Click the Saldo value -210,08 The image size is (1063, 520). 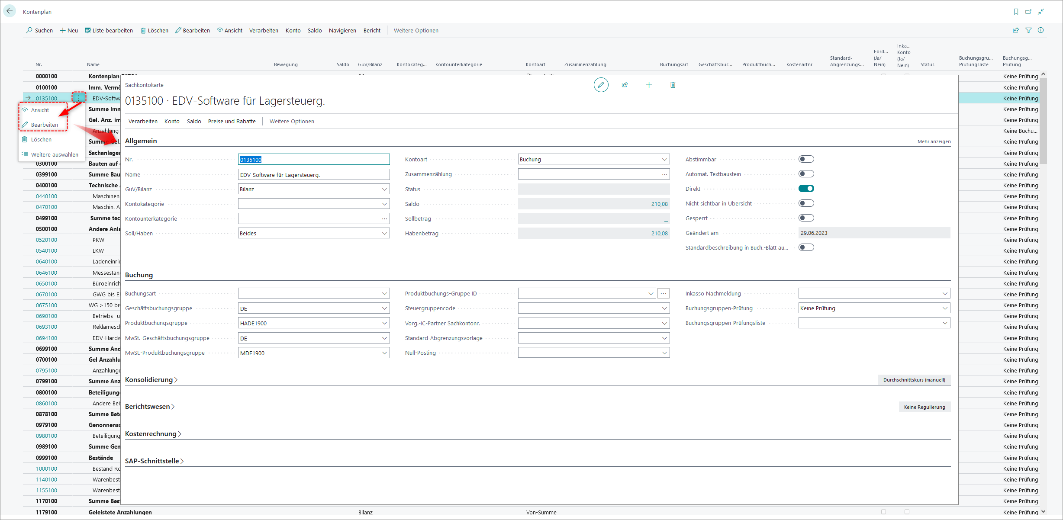(x=658, y=204)
